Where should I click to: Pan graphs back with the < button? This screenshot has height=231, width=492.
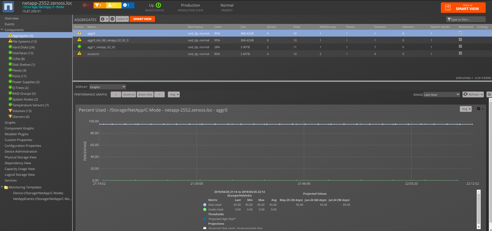[116, 94]
